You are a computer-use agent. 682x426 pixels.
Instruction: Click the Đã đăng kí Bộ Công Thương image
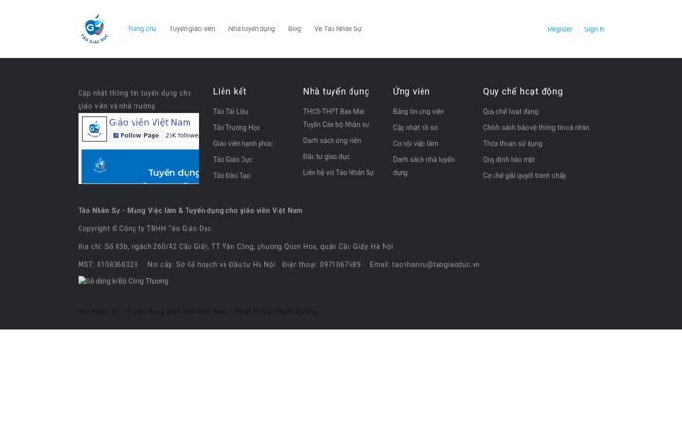(123, 281)
